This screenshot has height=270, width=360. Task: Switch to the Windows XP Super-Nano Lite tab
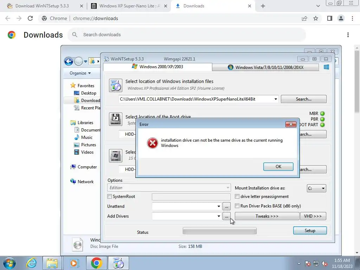(x=129, y=6)
